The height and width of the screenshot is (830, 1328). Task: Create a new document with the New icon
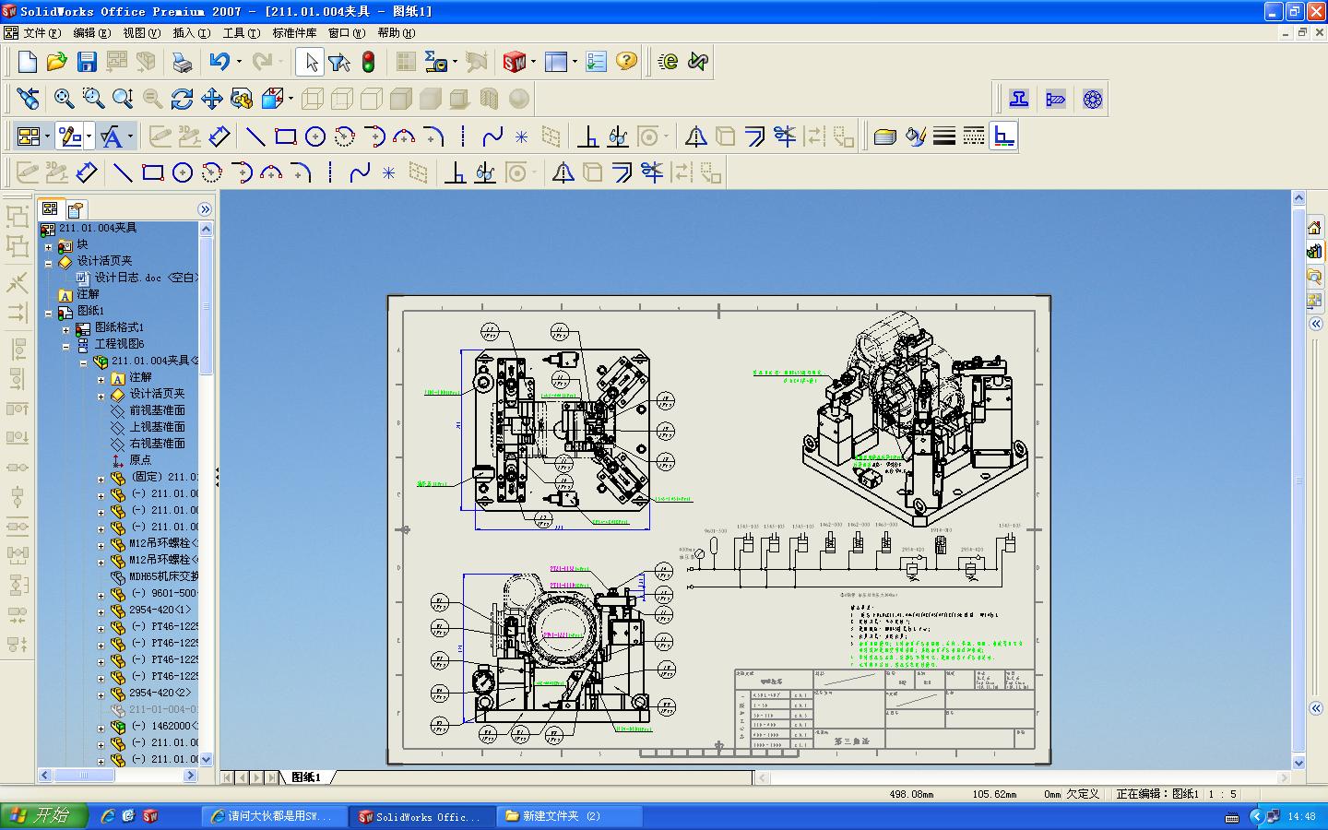(x=28, y=62)
